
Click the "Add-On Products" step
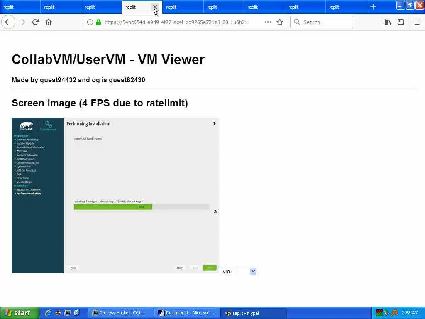click(26, 170)
